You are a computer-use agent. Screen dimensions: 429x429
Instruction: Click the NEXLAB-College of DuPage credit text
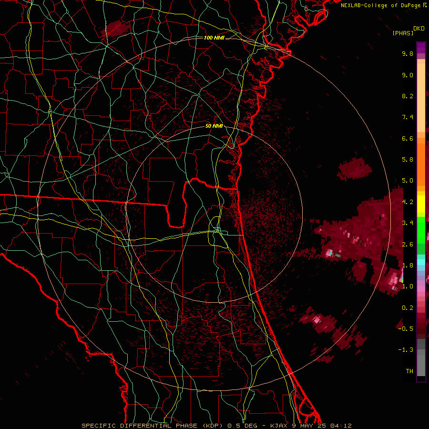[x=381, y=5]
